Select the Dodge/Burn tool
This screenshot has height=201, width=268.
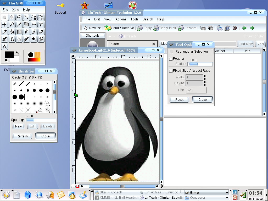pos(34,39)
